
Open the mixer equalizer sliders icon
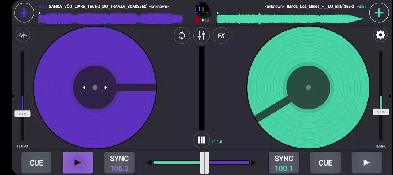coord(201,35)
